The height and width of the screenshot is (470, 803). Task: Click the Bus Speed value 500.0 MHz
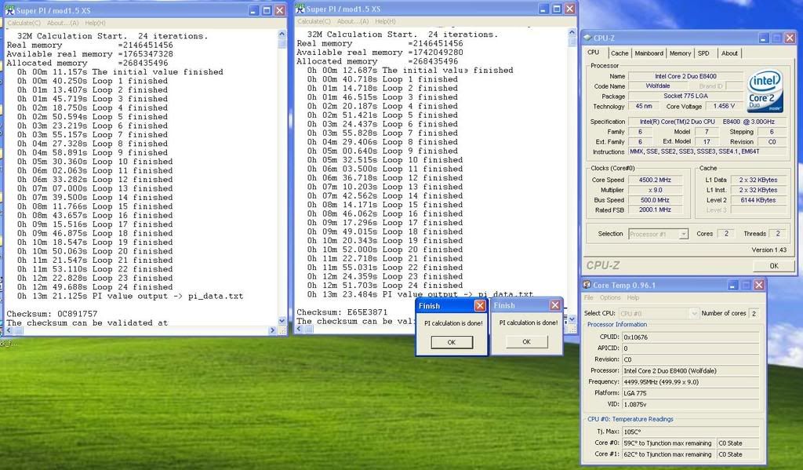pos(655,200)
